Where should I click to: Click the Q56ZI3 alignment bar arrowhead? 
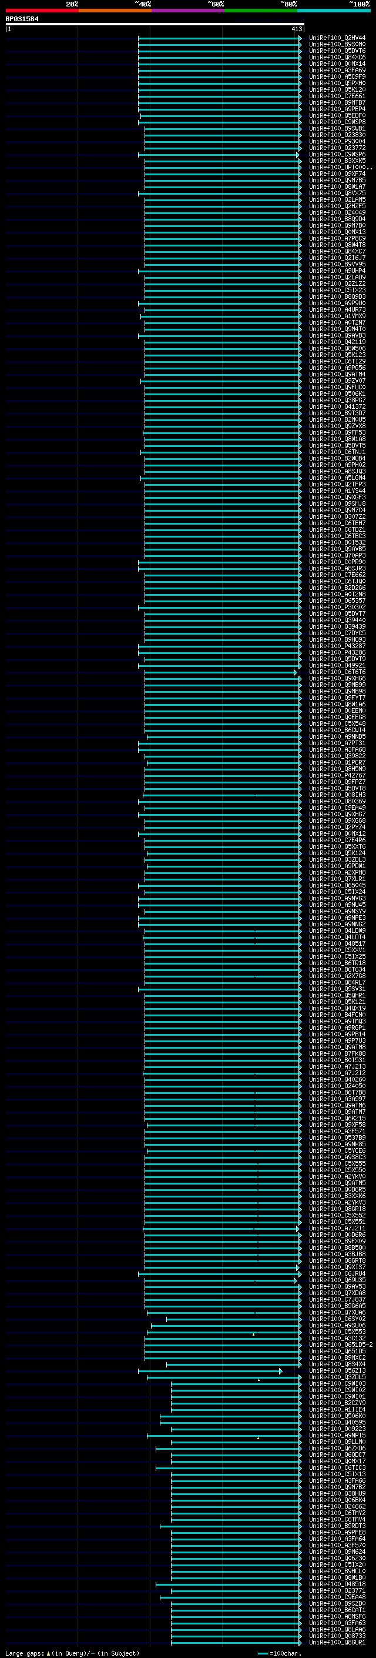pyautogui.click(x=281, y=1371)
